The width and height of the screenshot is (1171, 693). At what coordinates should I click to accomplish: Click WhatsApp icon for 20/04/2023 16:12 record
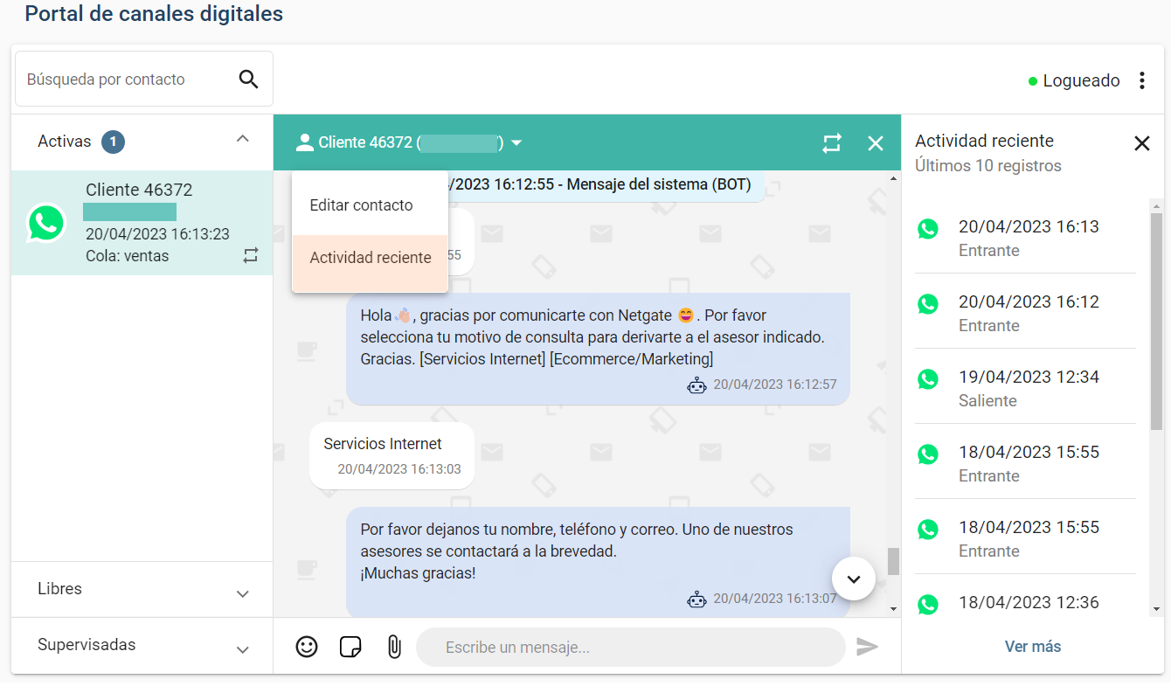click(928, 304)
